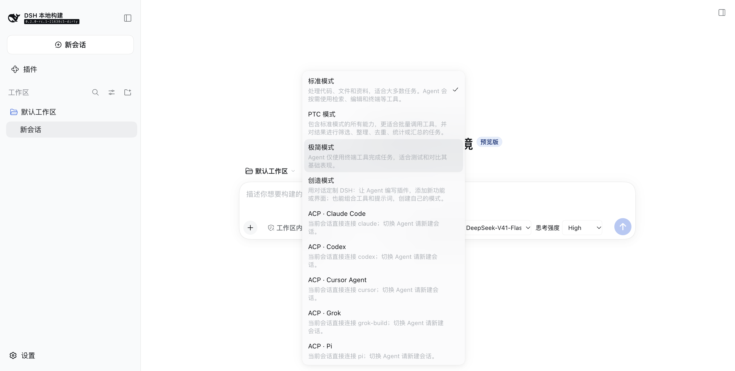Select ACP · Pi mode
Image resolution: width=735 pixels, height=371 pixels.
click(x=383, y=350)
